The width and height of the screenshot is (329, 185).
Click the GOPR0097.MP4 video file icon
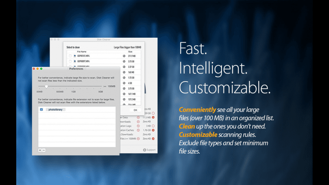pos(75,62)
